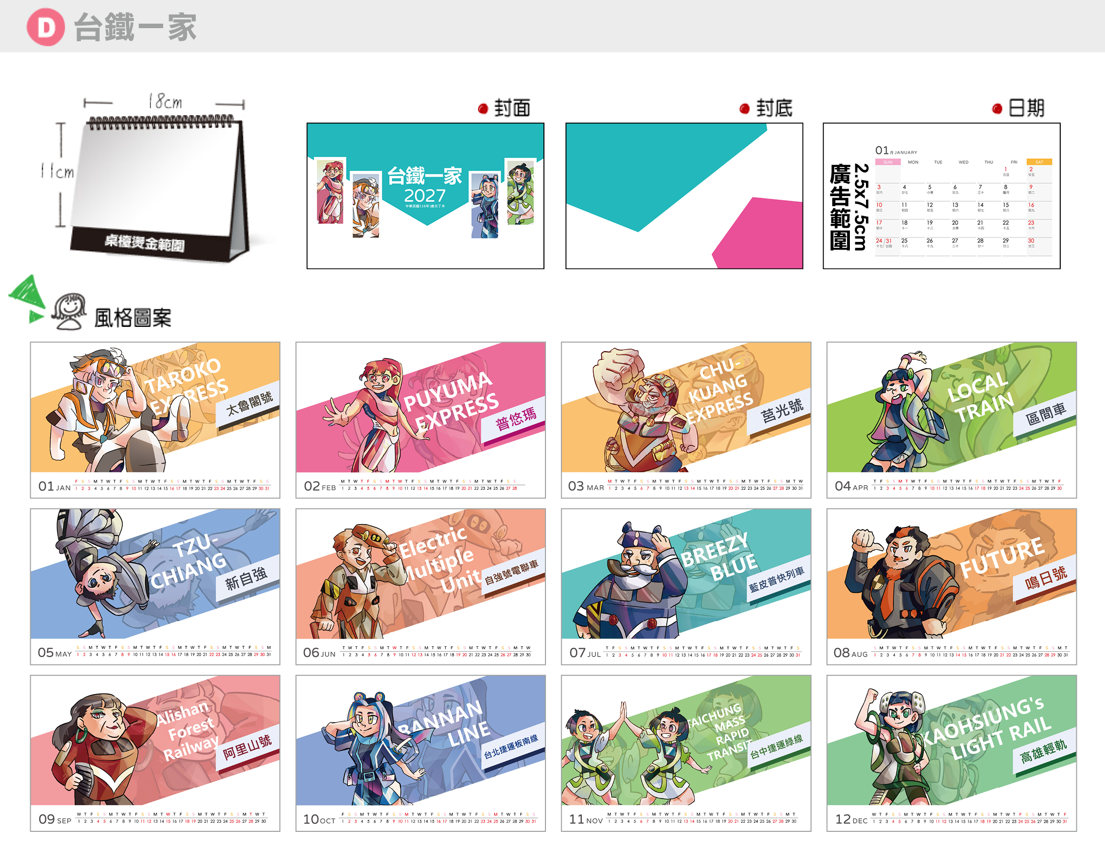The image size is (1105, 856).
Task: Click the red dot beside 日期
Action: tap(997, 108)
